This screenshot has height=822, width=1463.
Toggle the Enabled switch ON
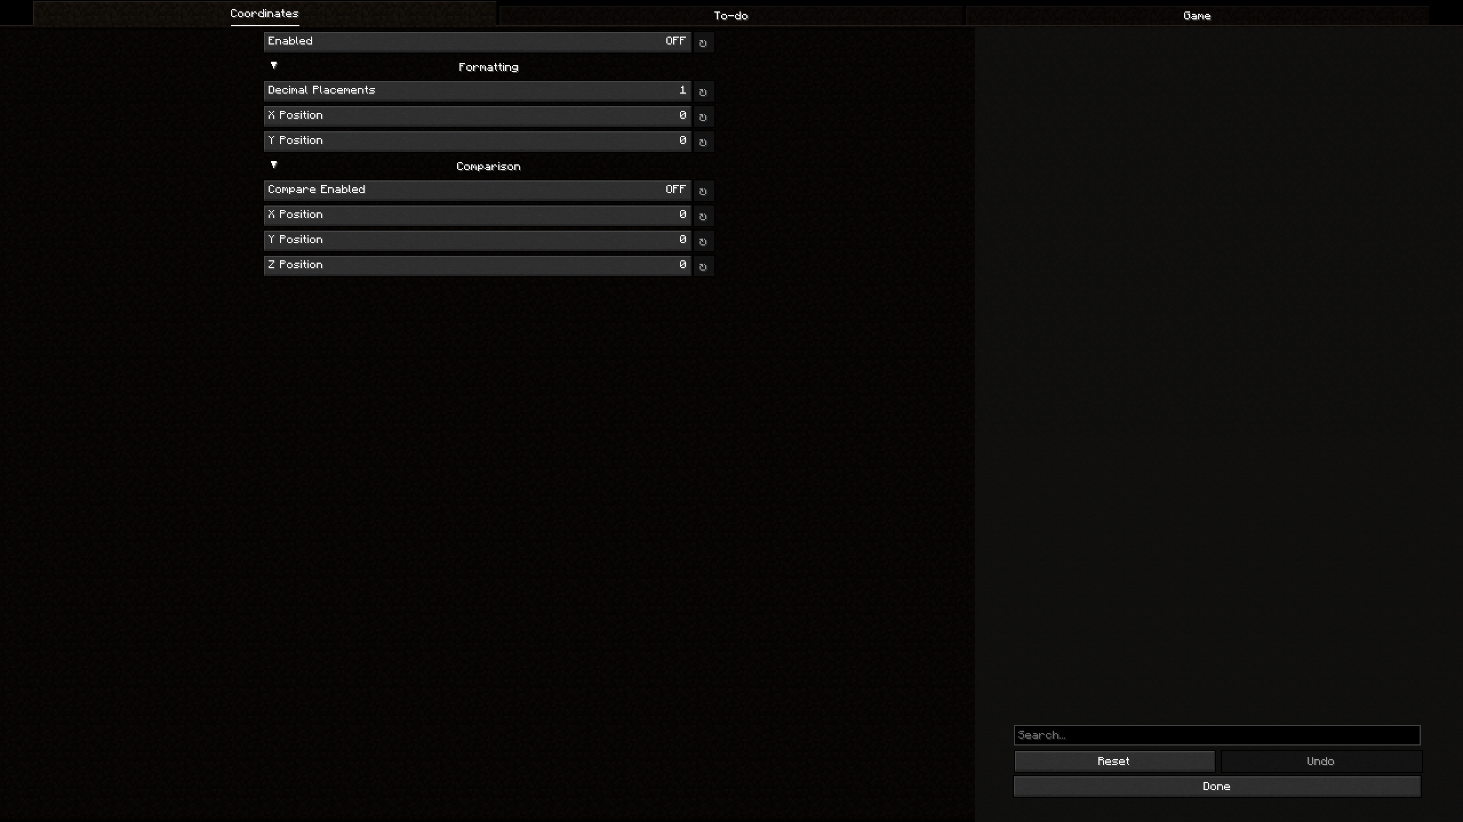click(675, 40)
